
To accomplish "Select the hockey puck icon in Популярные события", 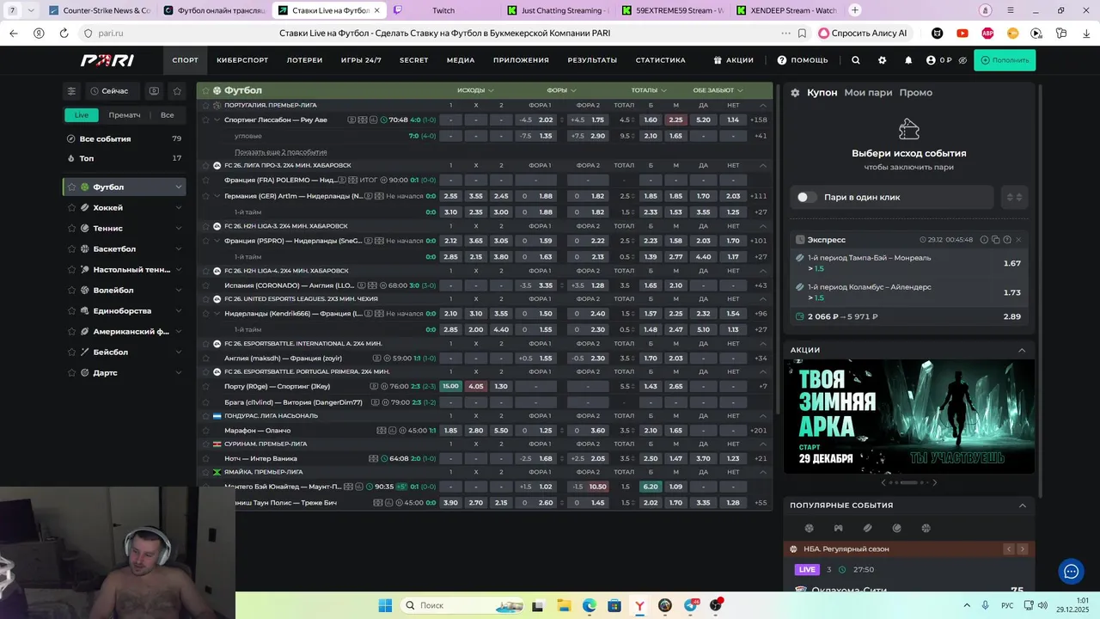I will pyautogui.click(x=867, y=528).
